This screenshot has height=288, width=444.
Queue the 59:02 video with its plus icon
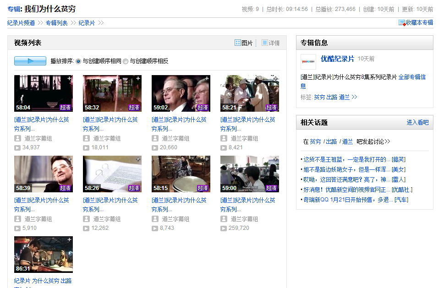207,79
